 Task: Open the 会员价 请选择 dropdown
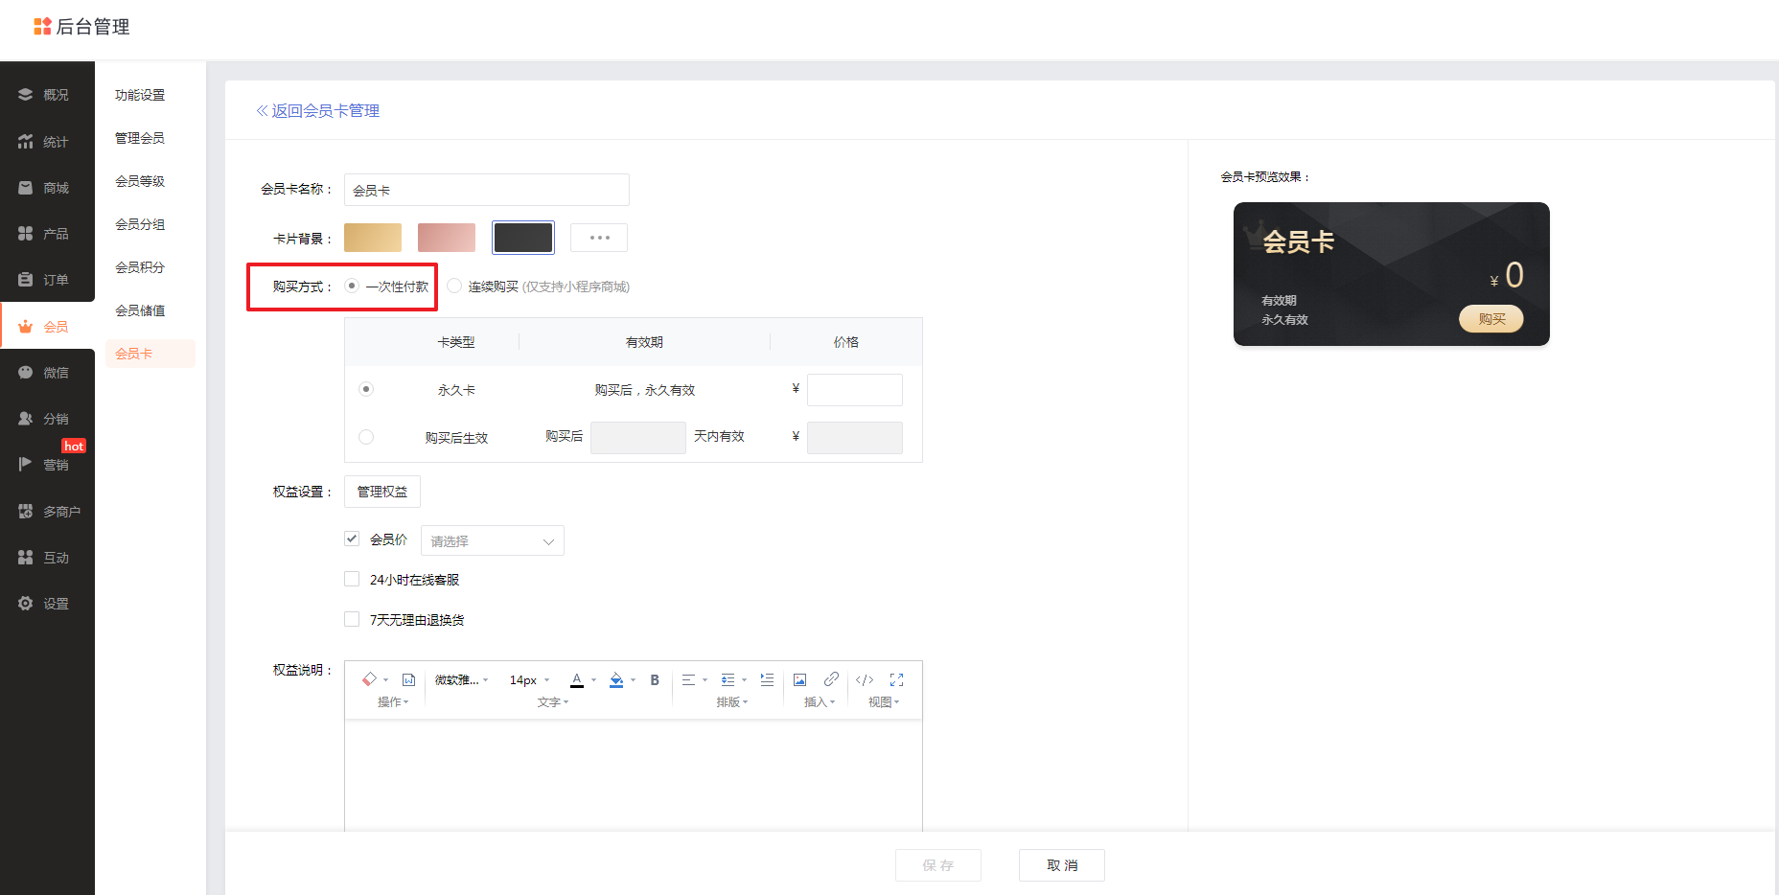pyautogui.click(x=493, y=540)
